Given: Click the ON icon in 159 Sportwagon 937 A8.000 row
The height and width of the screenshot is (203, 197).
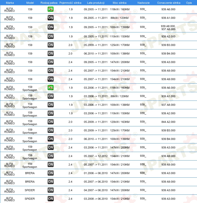Looking at the screenshot, I should 51,105.
